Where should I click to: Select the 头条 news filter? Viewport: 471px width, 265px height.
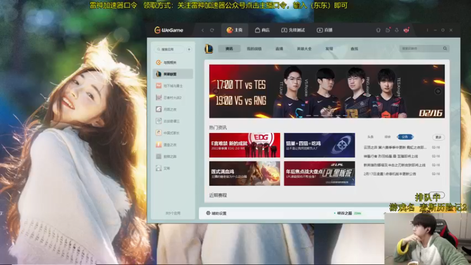coord(370,137)
